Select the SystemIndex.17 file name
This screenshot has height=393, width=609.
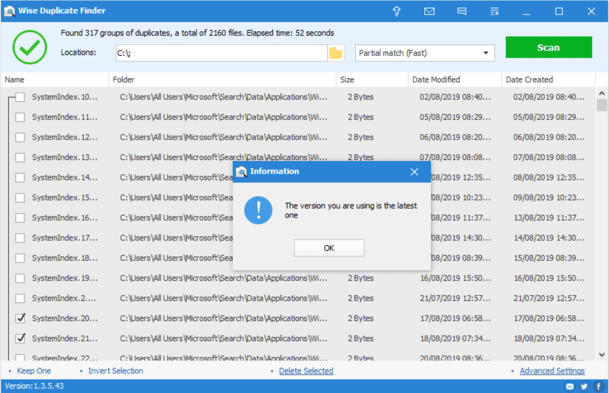65,238
